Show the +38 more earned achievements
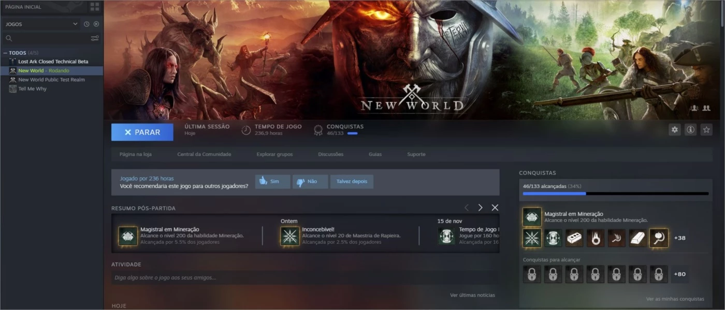Image resolution: width=725 pixels, height=310 pixels. click(679, 238)
